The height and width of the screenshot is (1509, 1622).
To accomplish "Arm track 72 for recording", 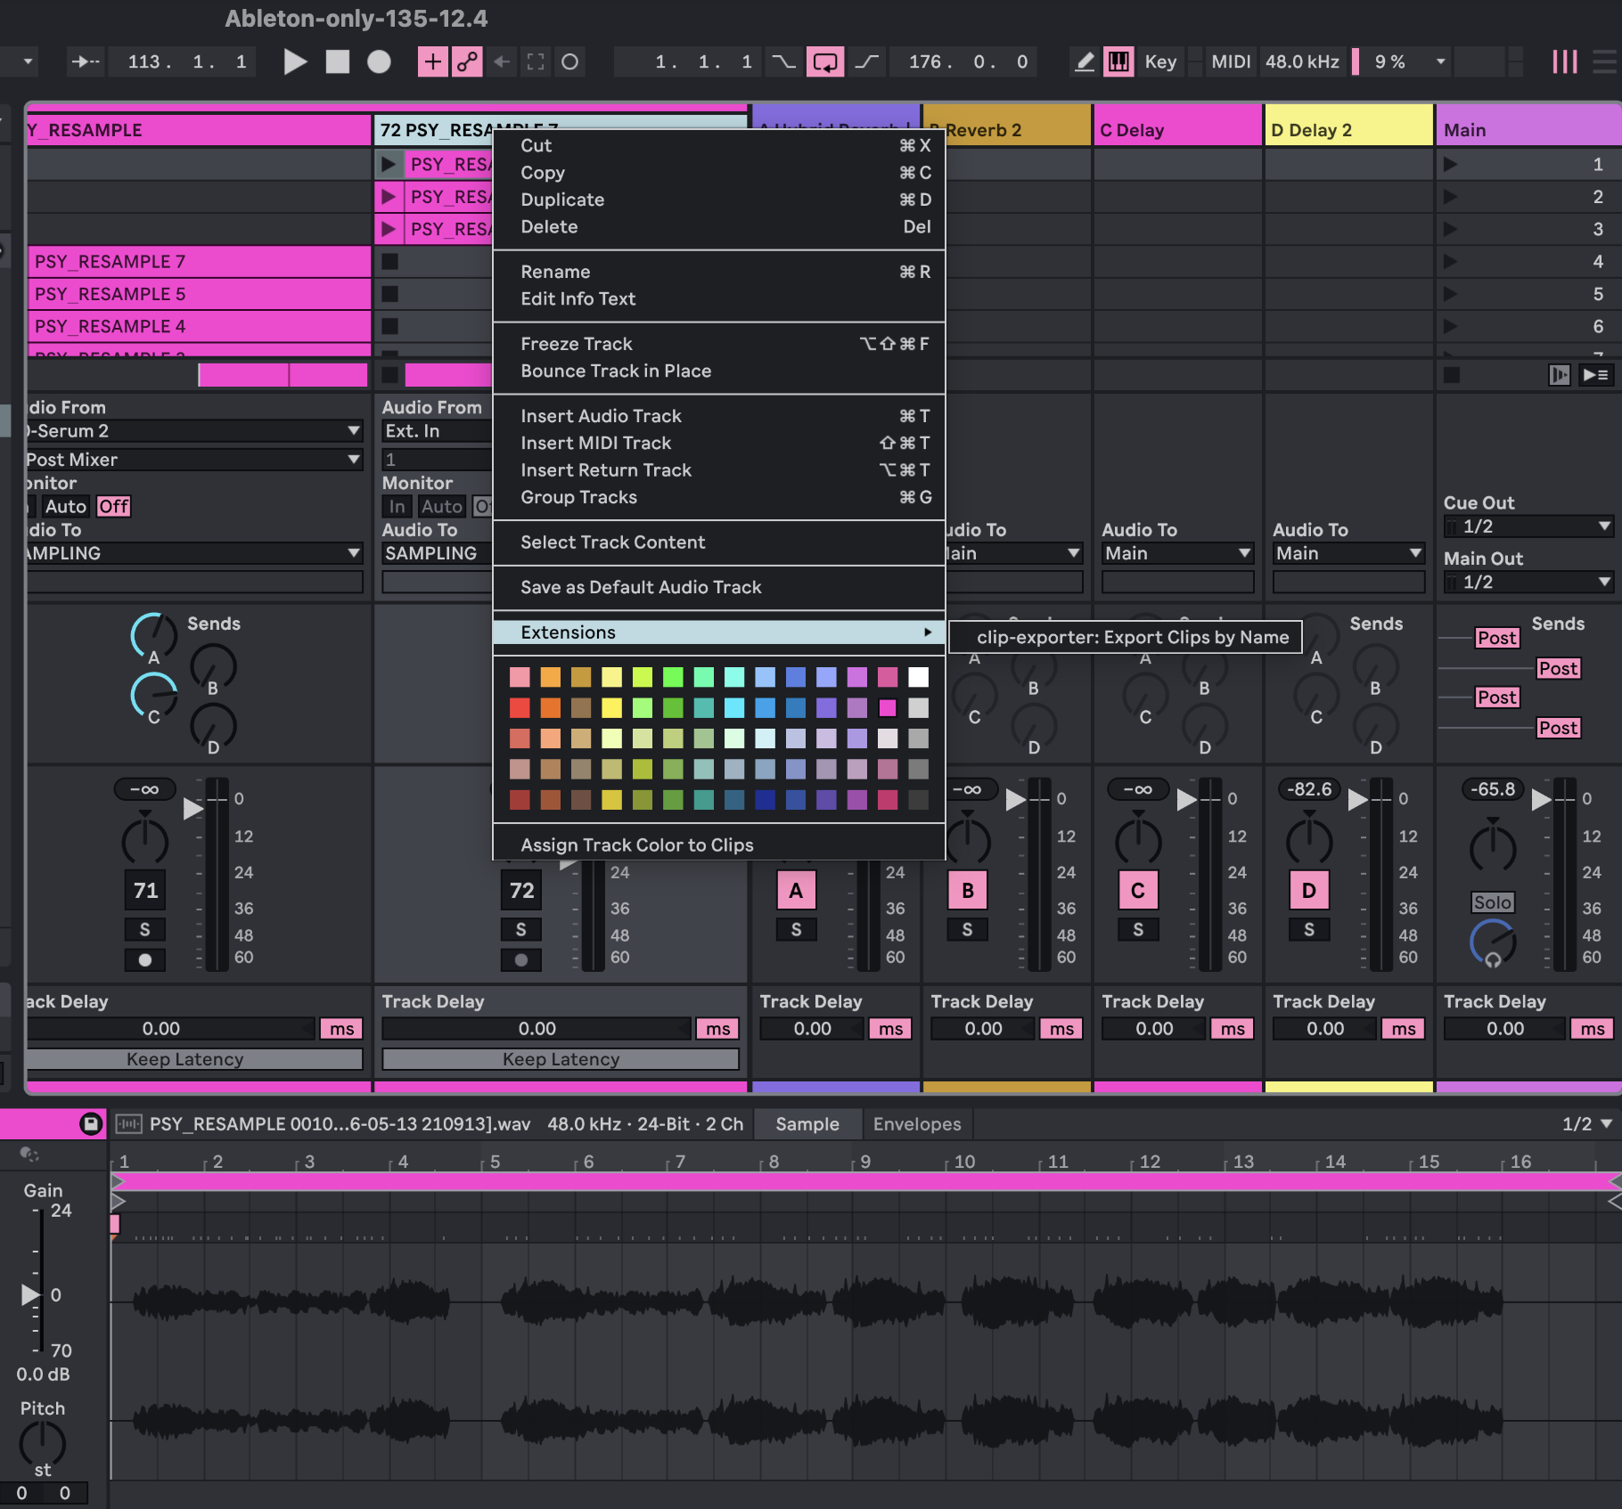I will pos(521,959).
